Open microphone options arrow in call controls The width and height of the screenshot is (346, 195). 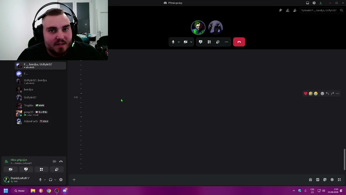click(x=179, y=42)
